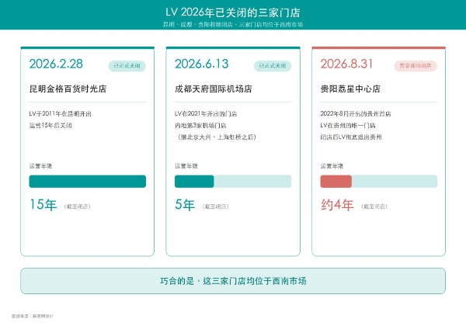Select the store name "昆明金格百货时光店"
Screen dimensions: 466x326
(x=68, y=88)
